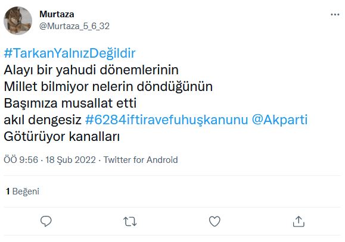The width and height of the screenshot is (345, 242).
Task: Click the words 'akıl dengesiz'
Action: tap(43, 120)
